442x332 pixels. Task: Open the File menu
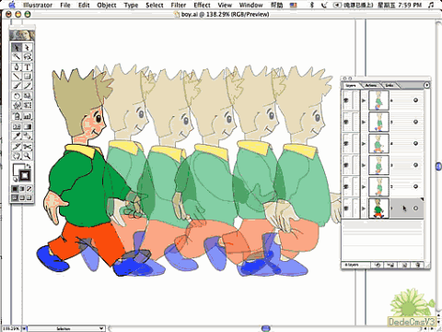tap(65, 5)
